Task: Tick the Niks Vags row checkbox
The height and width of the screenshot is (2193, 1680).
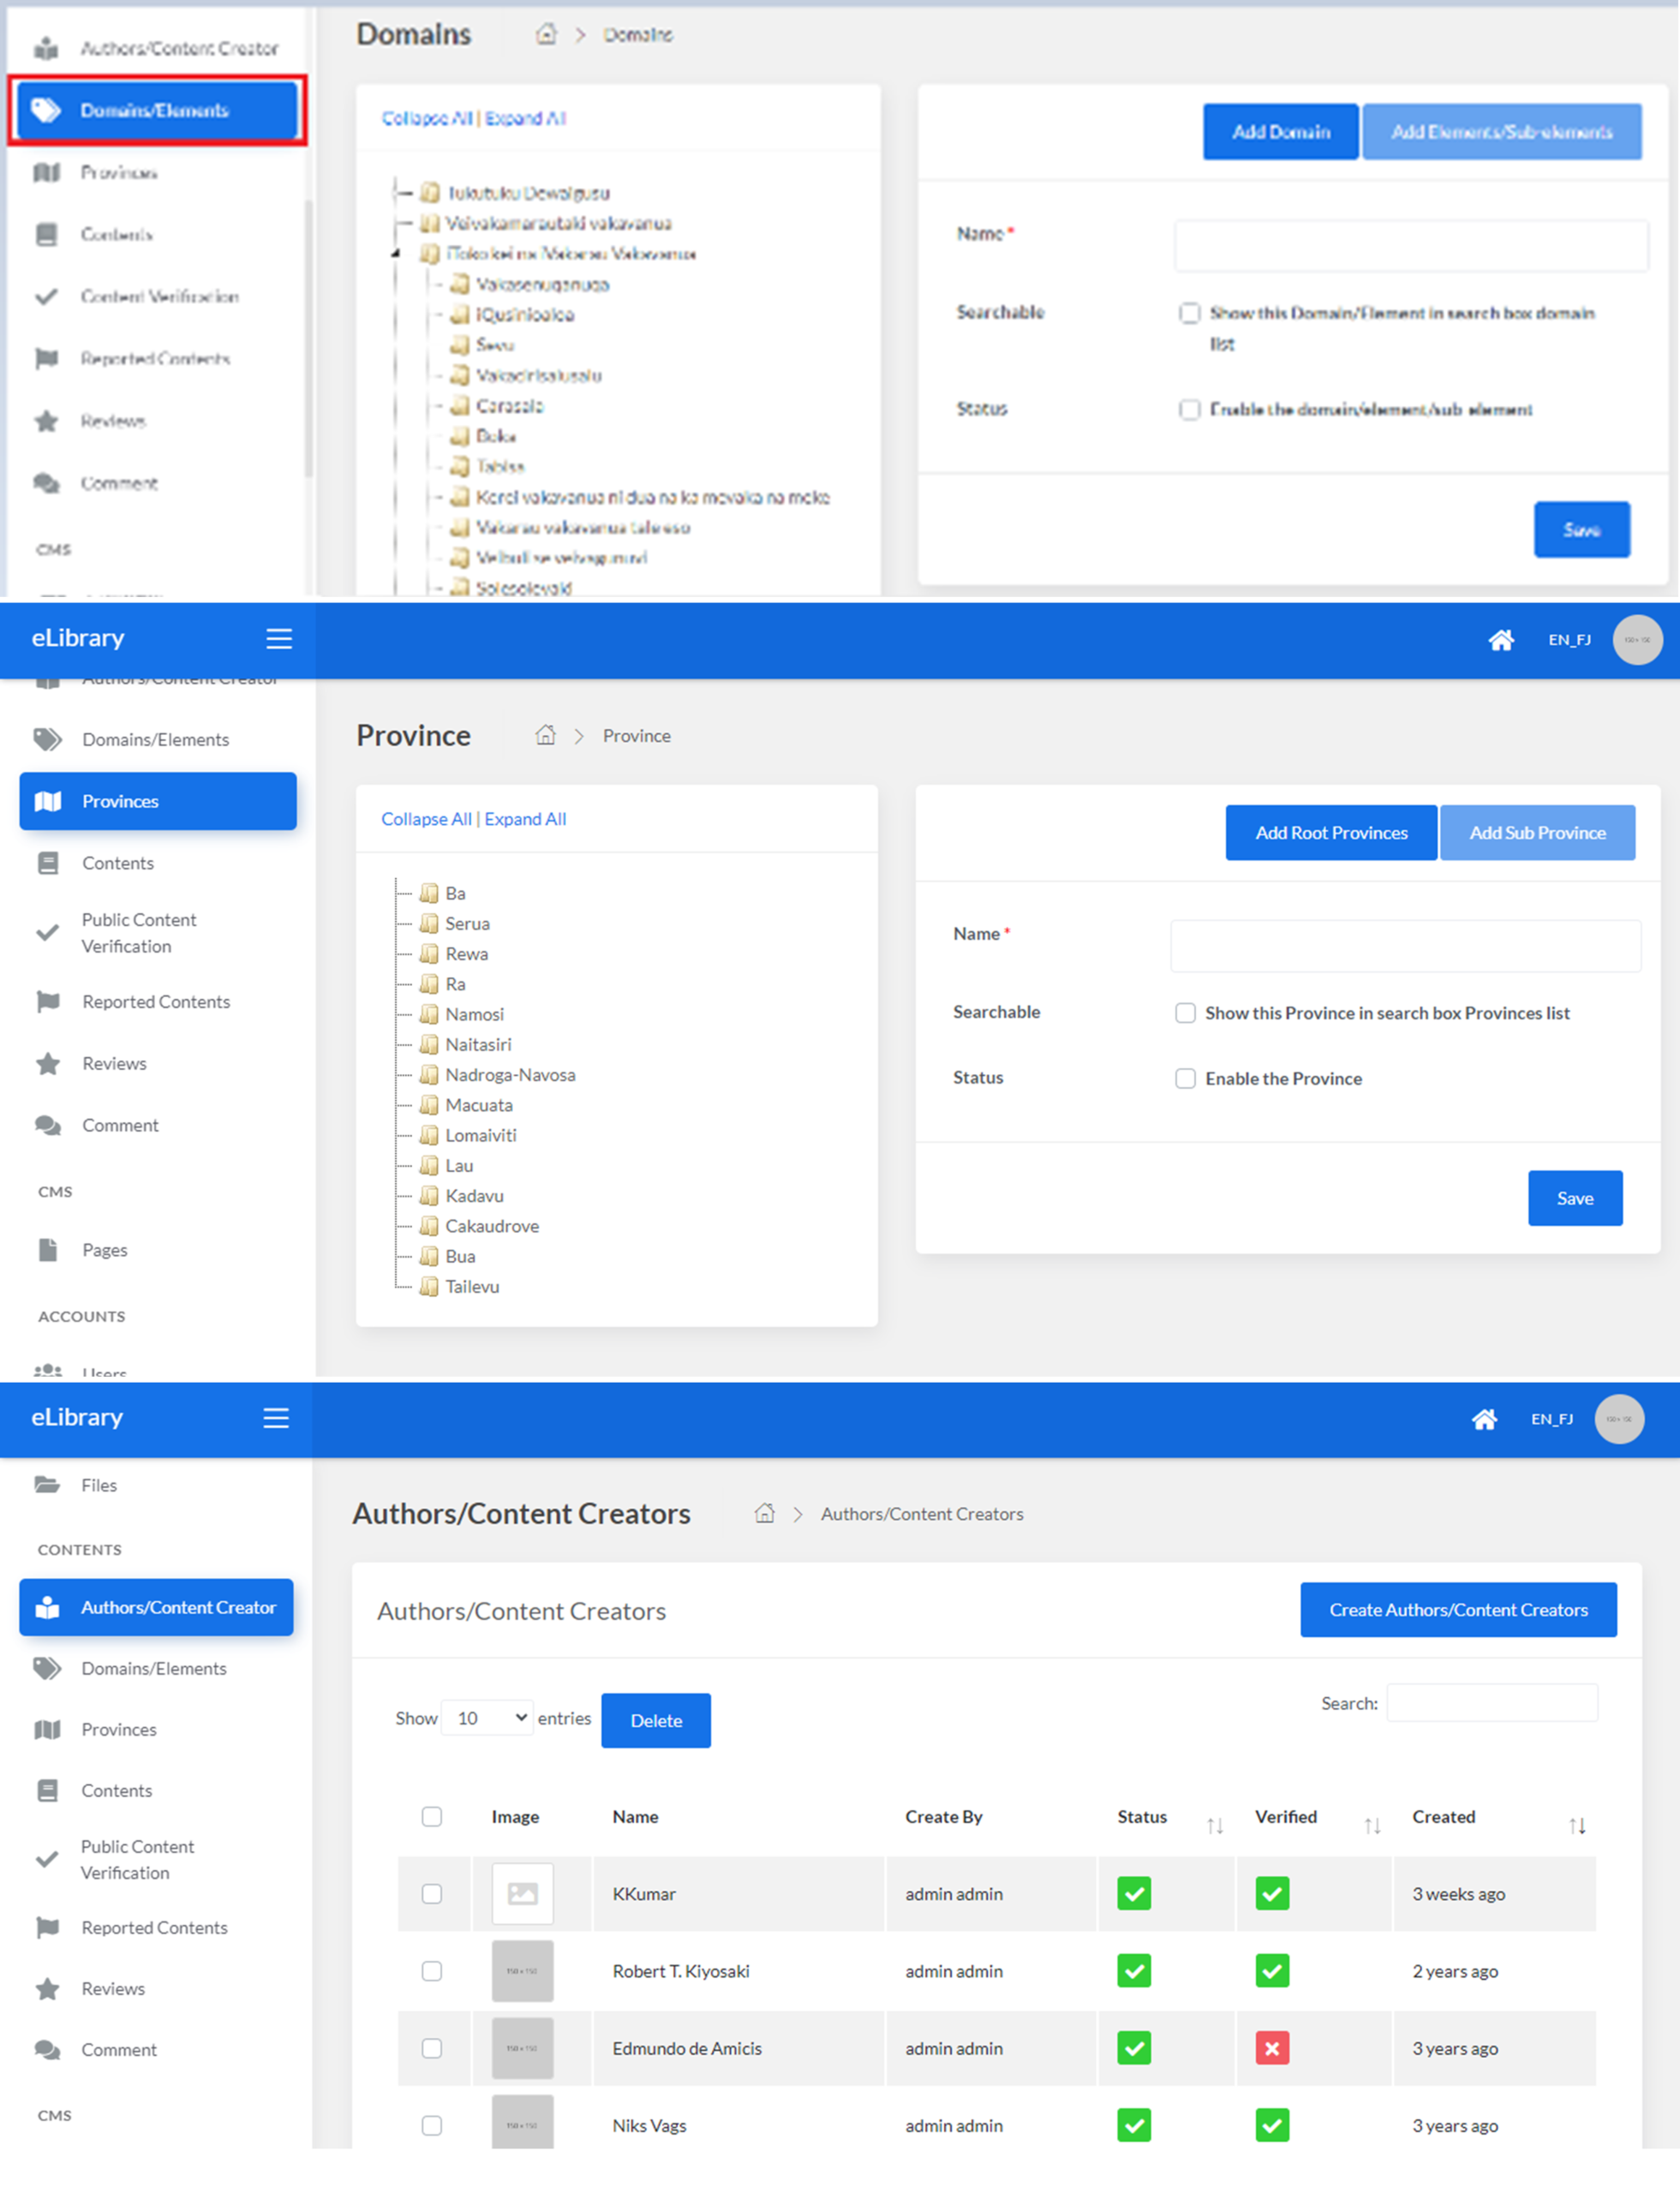Action: (432, 2125)
